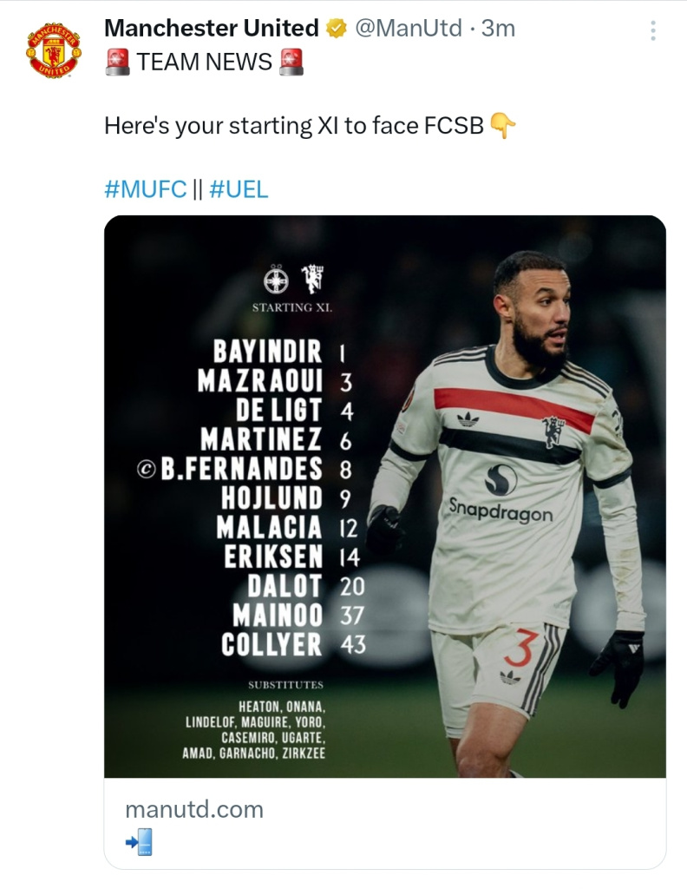Open the three-dot tweet options menu
687x889 pixels.
pos(653,30)
